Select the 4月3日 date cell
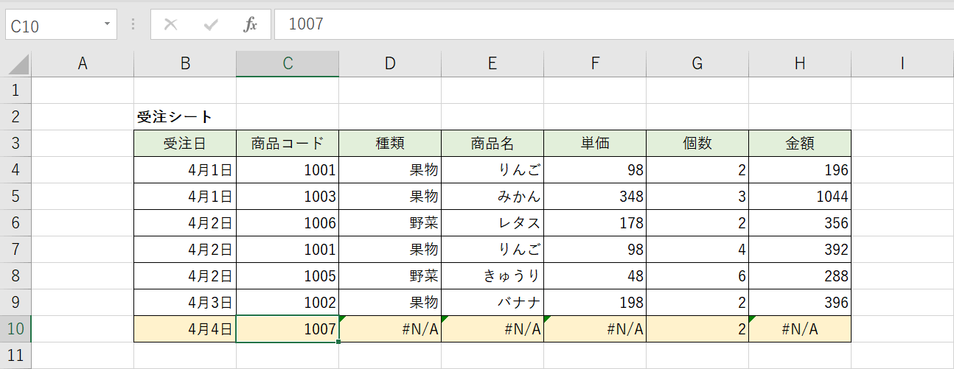 pos(185,303)
